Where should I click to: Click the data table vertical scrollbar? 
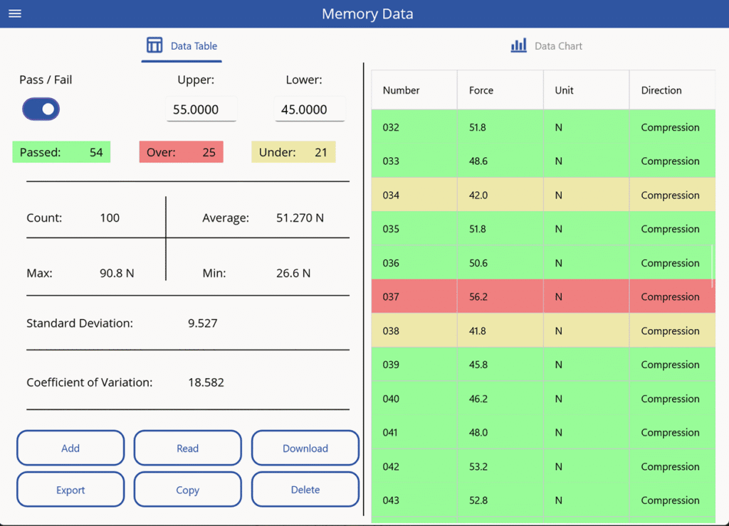[713, 267]
